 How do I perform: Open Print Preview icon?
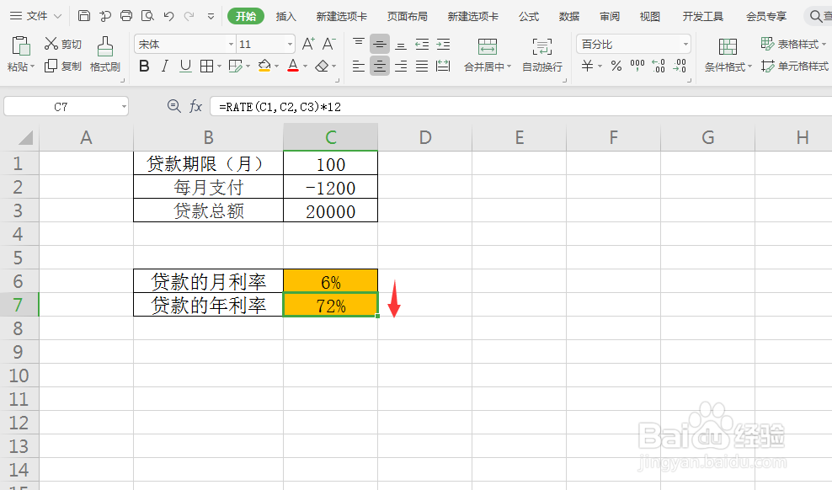tap(147, 16)
